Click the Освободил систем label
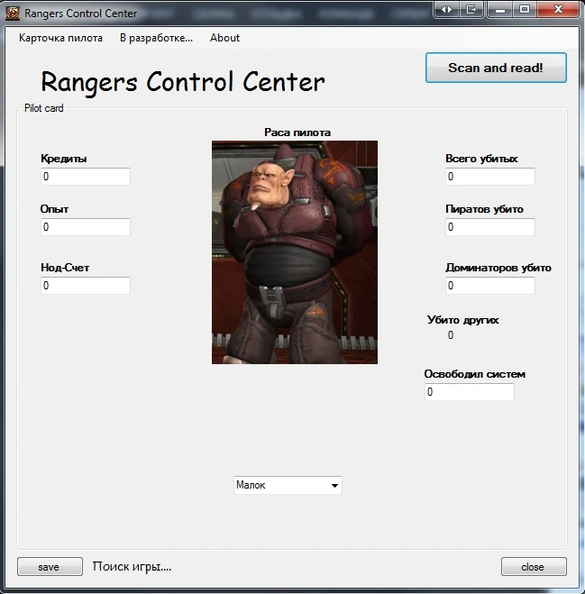 point(474,374)
